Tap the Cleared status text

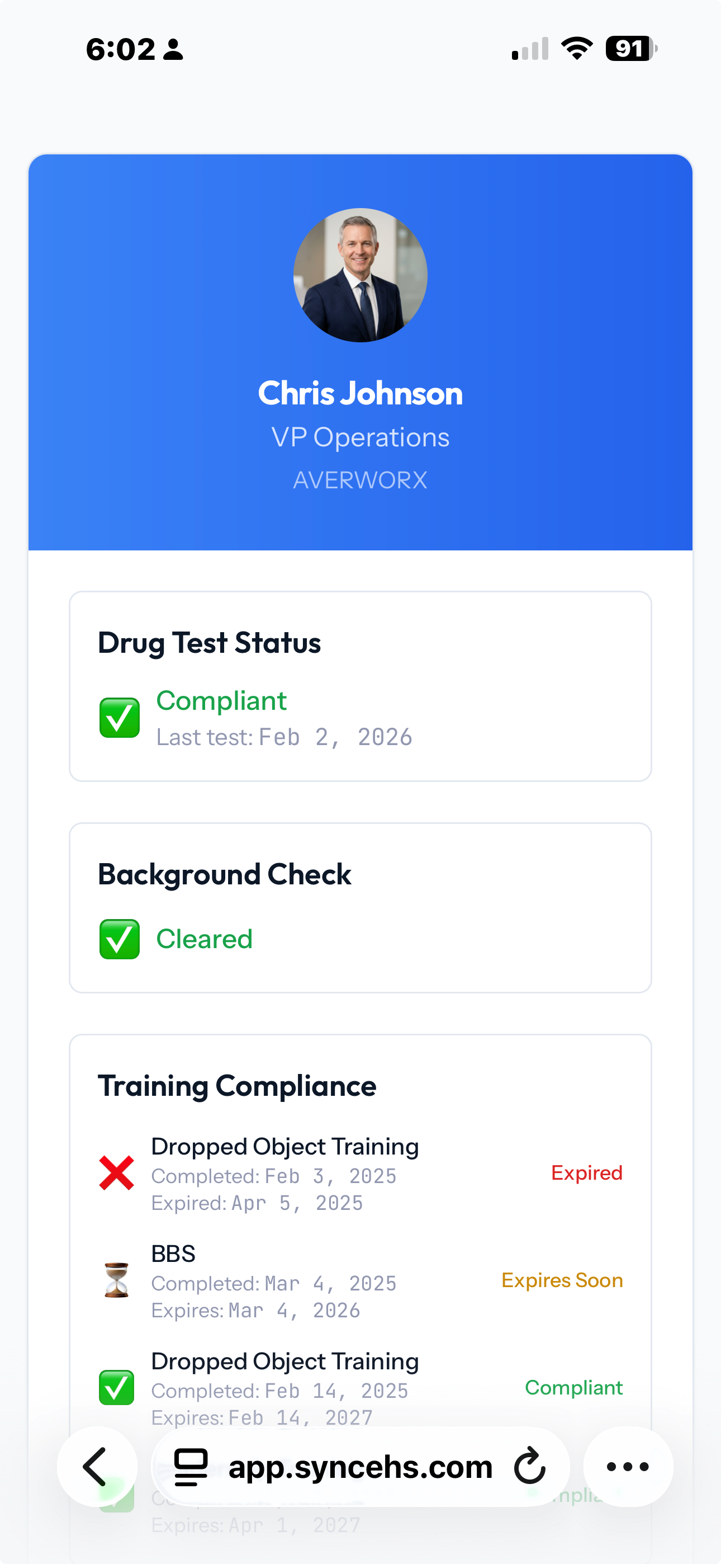click(204, 939)
